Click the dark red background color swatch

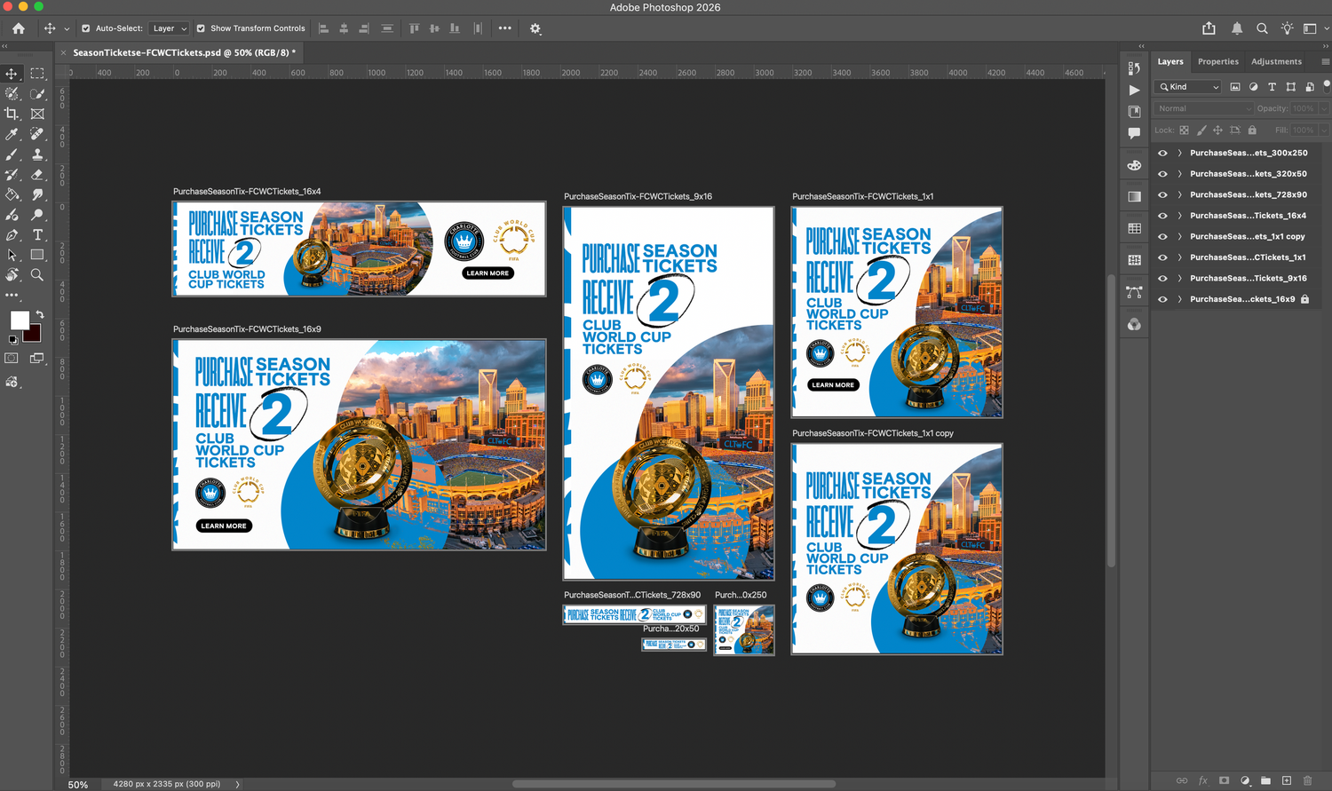coord(34,336)
